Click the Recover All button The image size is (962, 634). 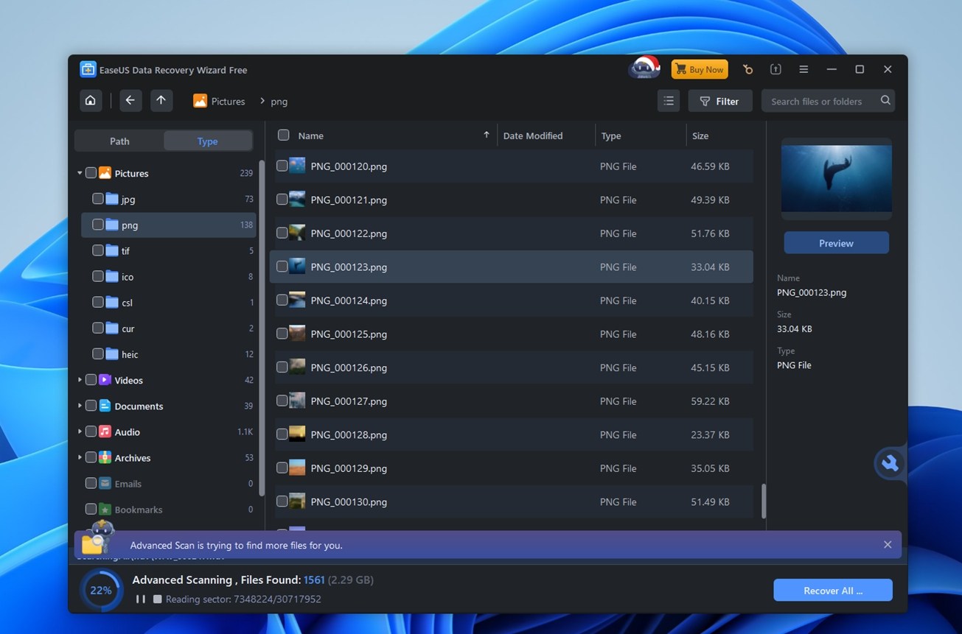click(832, 590)
